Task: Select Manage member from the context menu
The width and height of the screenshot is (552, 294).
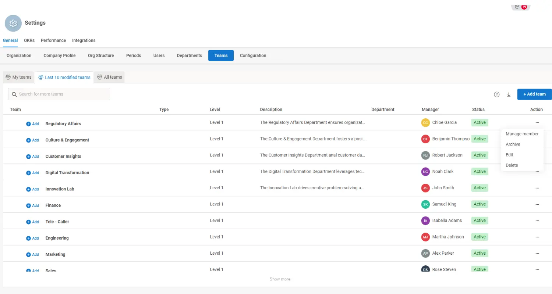Action: pos(522,134)
